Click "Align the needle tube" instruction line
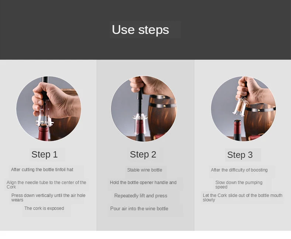This screenshot has height=239, width=291. click(x=46, y=185)
